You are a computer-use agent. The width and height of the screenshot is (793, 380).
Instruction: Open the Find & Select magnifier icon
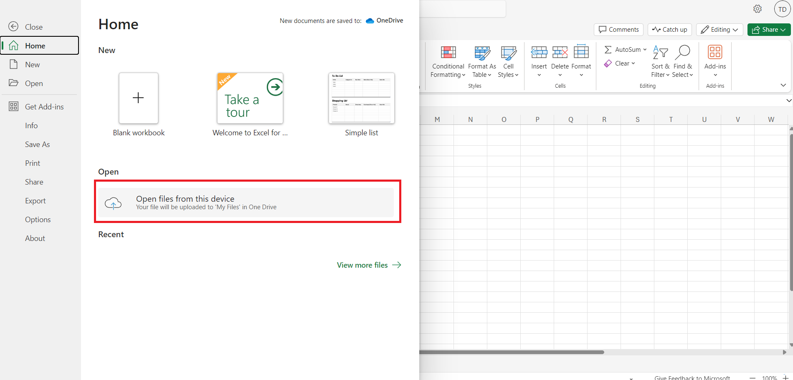(x=682, y=53)
